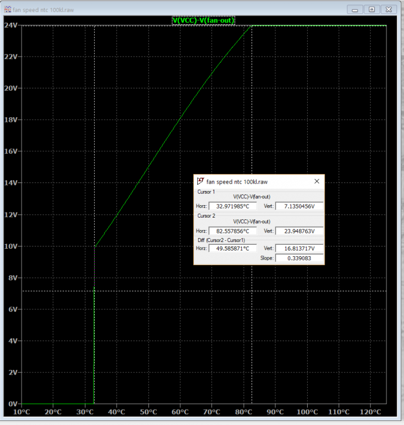Viewport: 404px width, 425px height.
Task: Click the Slope field 0.339083
Action: (x=299, y=258)
